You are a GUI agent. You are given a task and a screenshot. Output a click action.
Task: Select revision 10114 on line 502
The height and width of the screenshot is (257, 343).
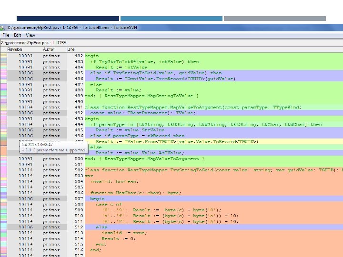click(25, 170)
